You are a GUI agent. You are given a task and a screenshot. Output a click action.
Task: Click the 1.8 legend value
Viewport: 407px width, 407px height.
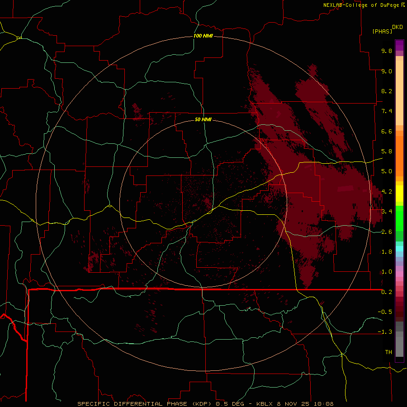coord(387,252)
